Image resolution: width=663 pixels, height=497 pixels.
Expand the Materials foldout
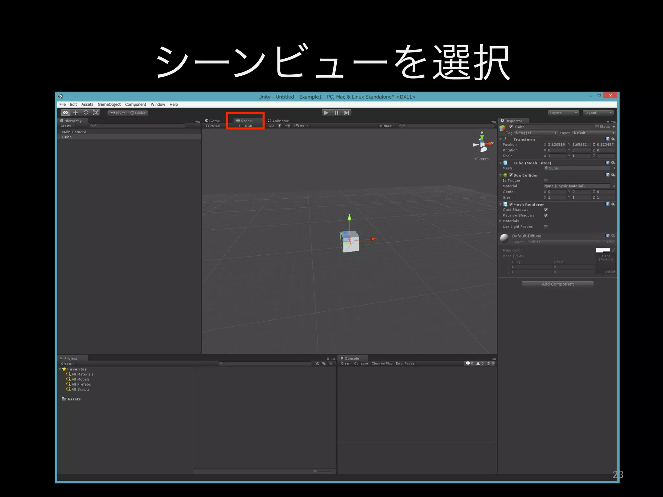(x=500, y=221)
